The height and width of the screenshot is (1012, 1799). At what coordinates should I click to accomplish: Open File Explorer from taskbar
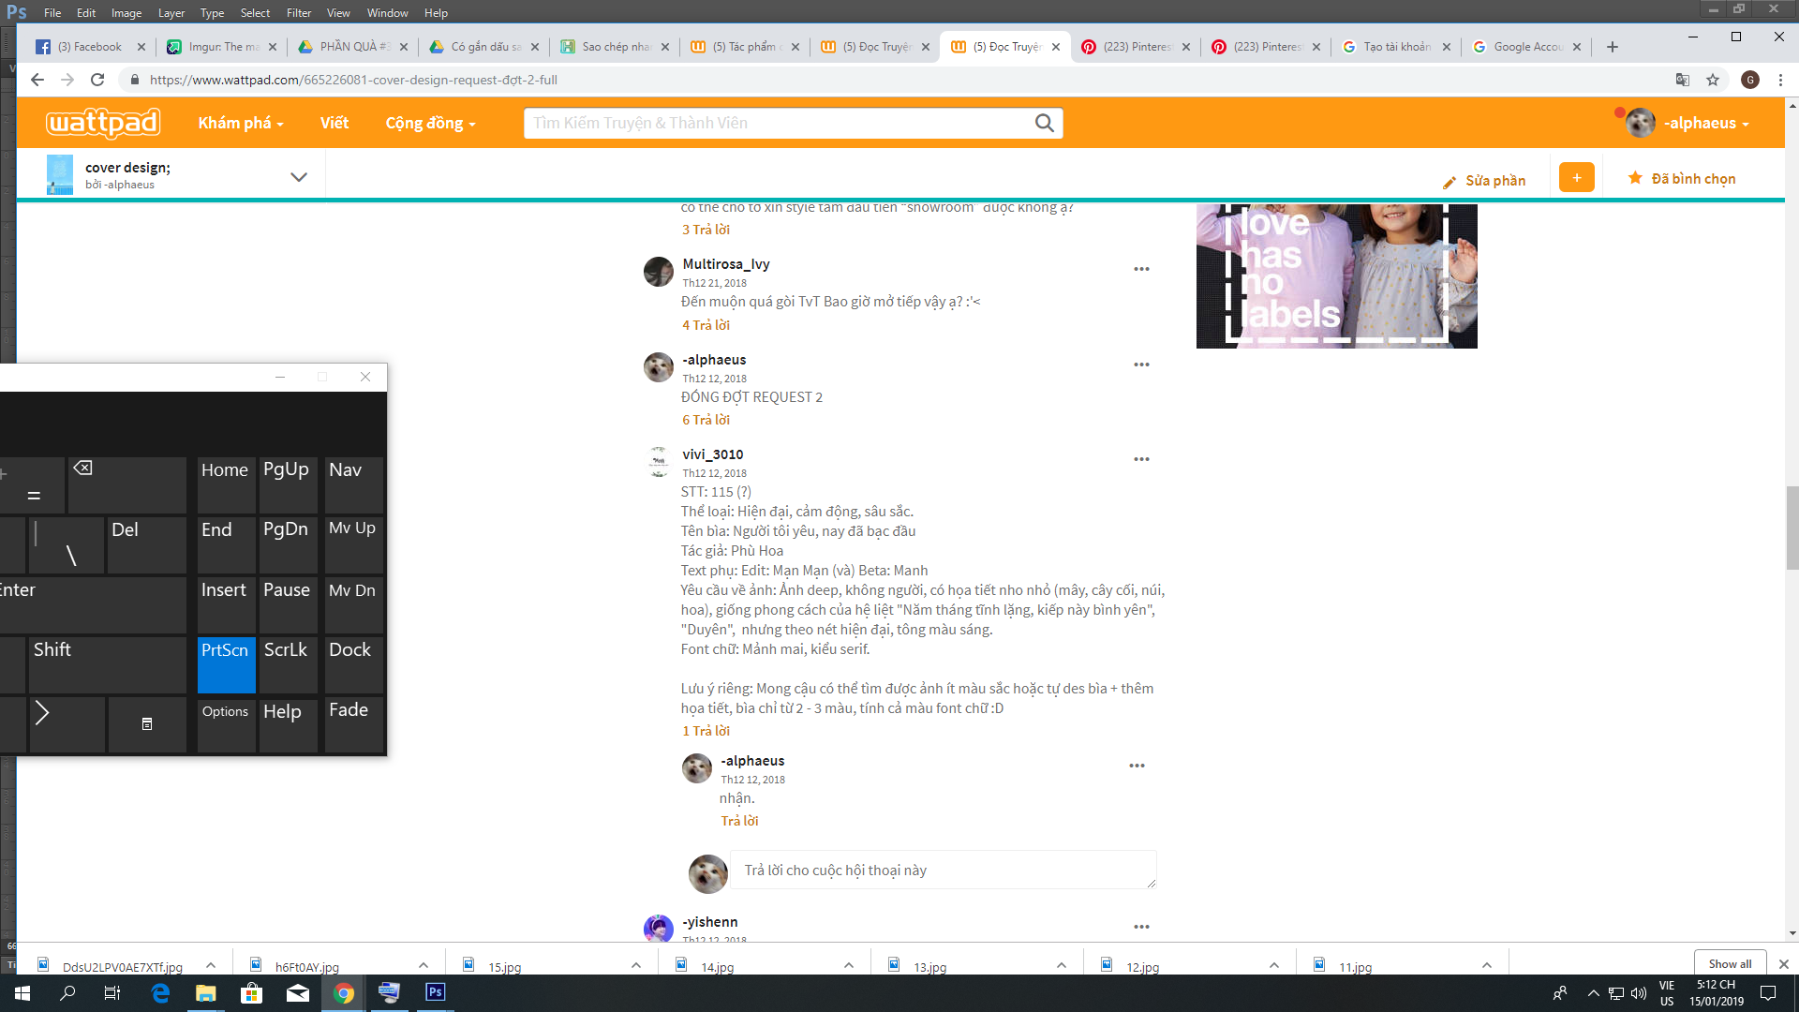coord(205,993)
